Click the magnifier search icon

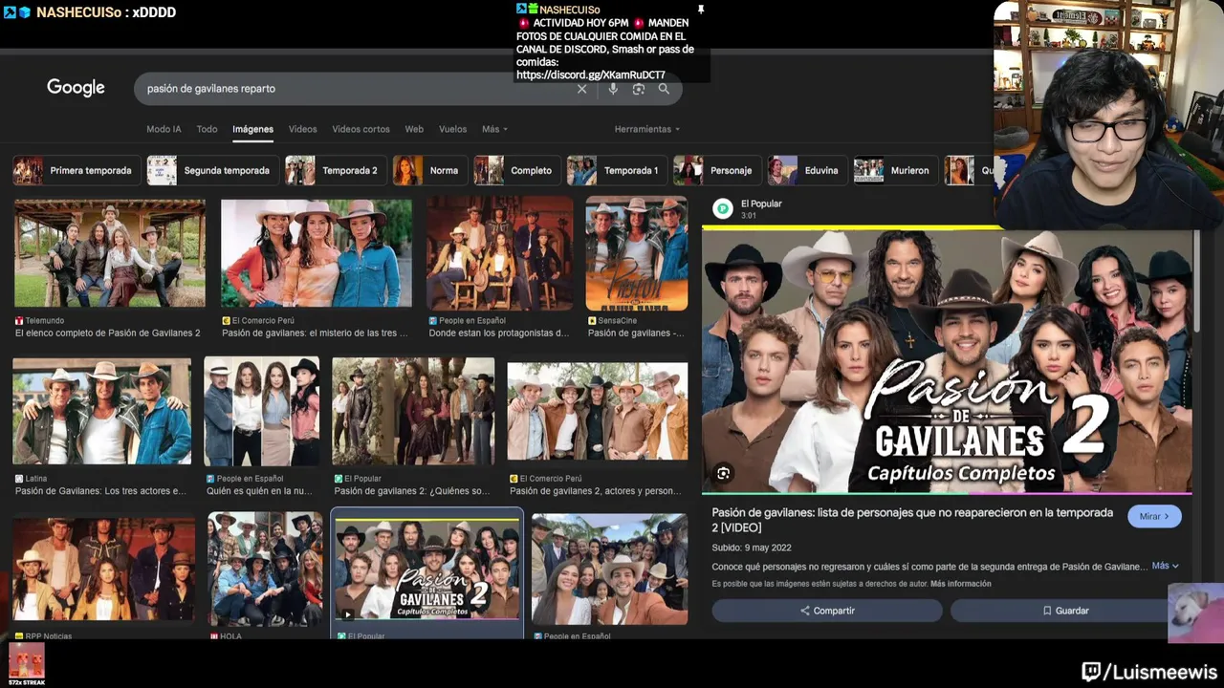(x=664, y=89)
